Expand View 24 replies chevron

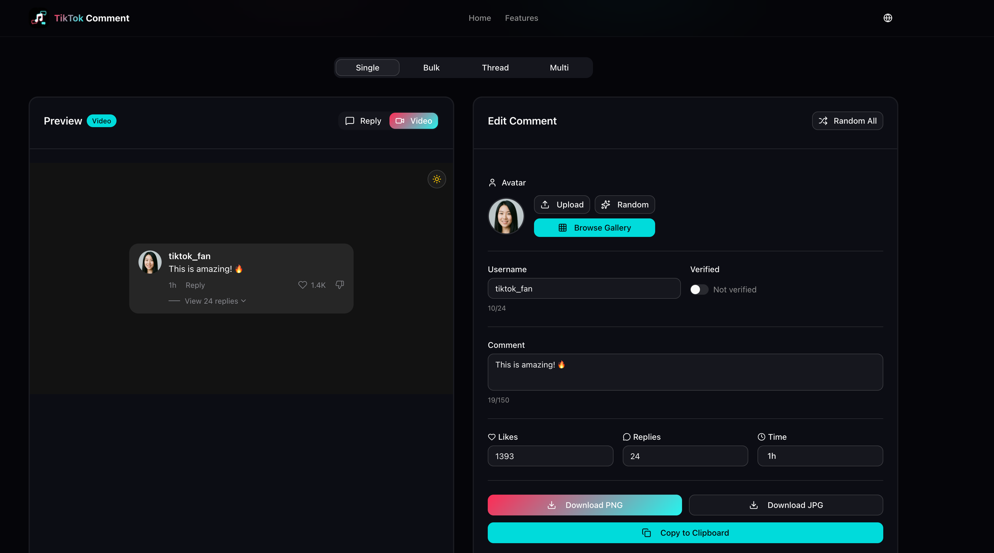pos(243,301)
